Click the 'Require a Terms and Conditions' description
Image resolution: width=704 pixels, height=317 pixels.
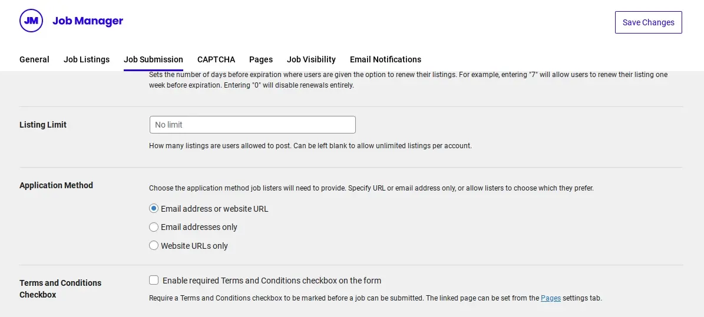(x=375, y=298)
